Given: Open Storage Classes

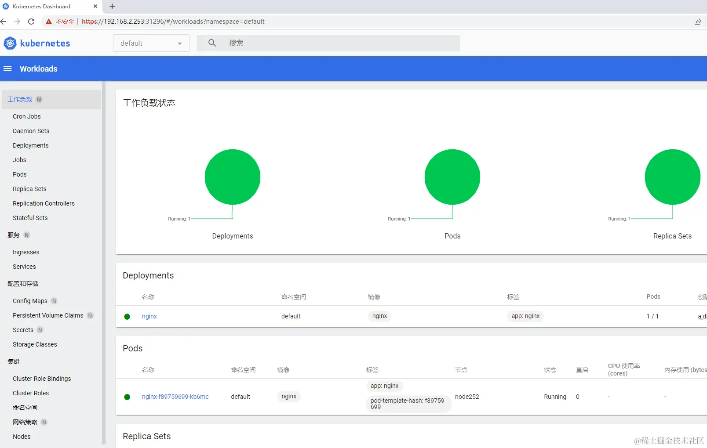Looking at the screenshot, I should click(x=35, y=344).
